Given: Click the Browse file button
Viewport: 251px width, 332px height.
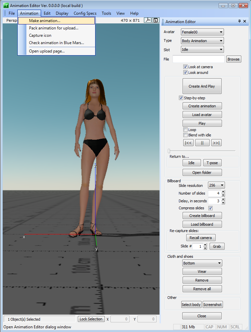Looking at the screenshot, I should click(233, 59).
